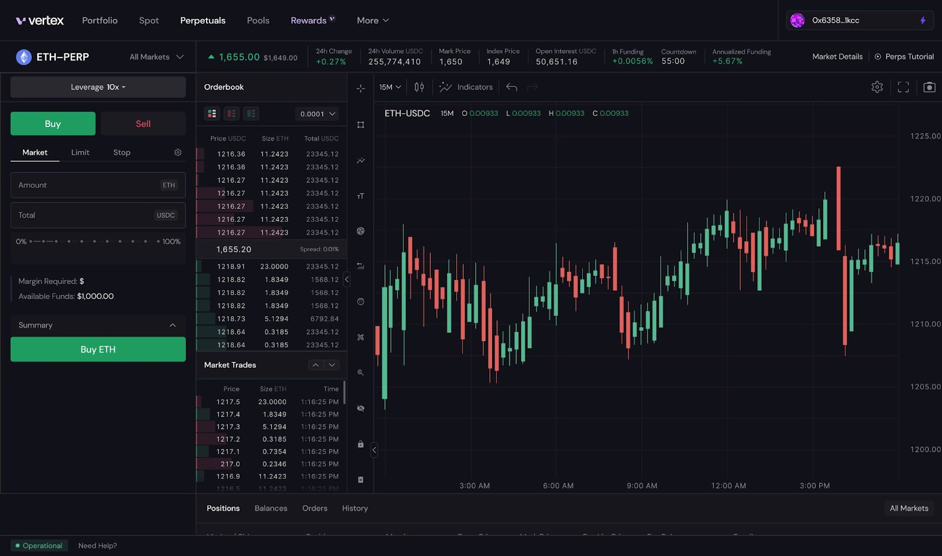
Task: Switch to the History tab
Action: pyautogui.click(x=355, y=508)
